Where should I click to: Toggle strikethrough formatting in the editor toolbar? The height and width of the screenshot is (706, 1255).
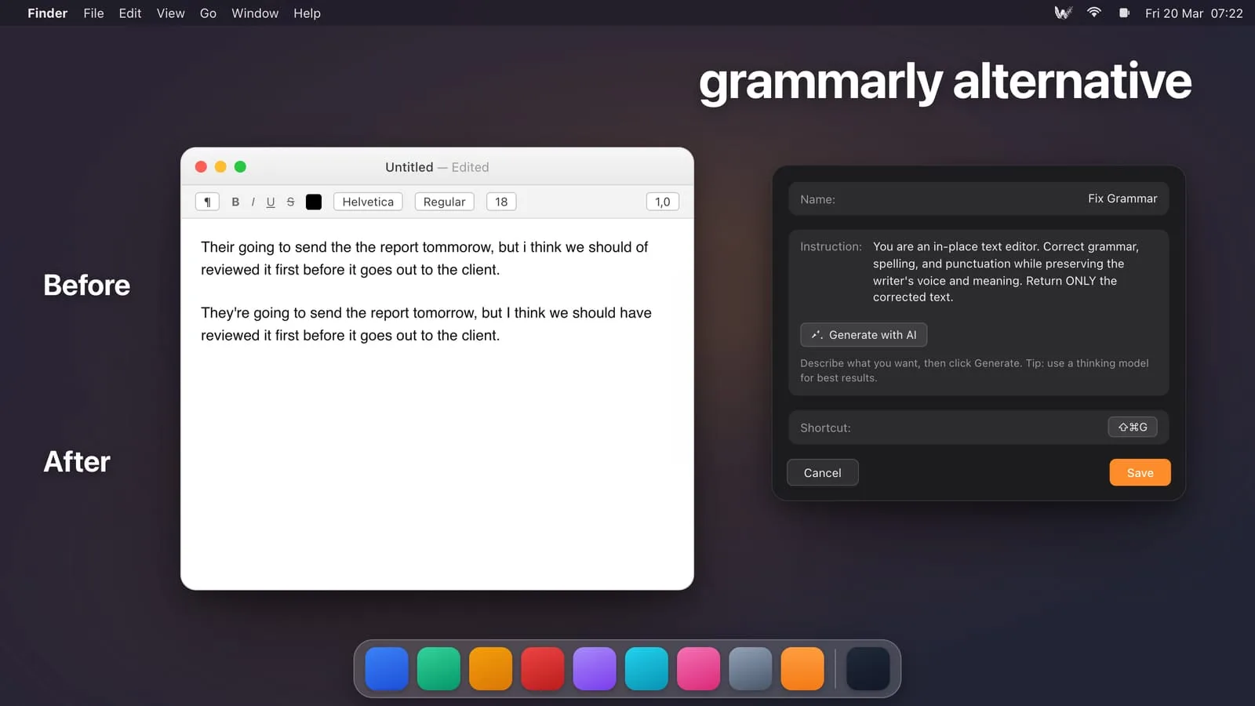tap(290, 202)
